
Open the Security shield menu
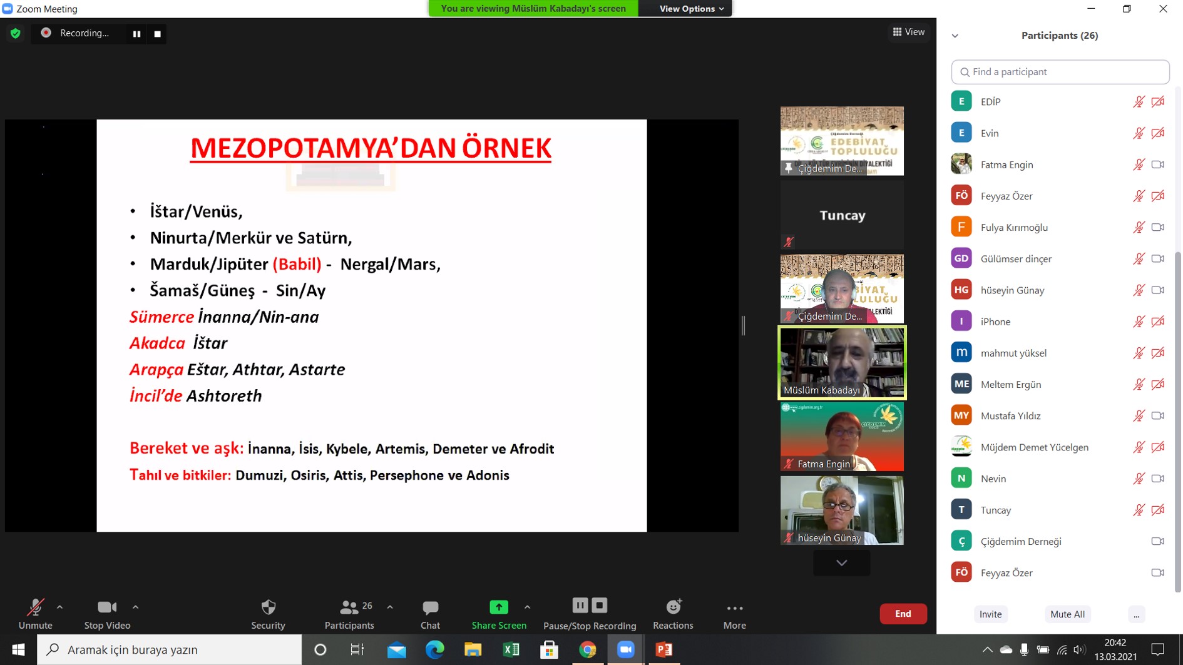coord(268,614)
